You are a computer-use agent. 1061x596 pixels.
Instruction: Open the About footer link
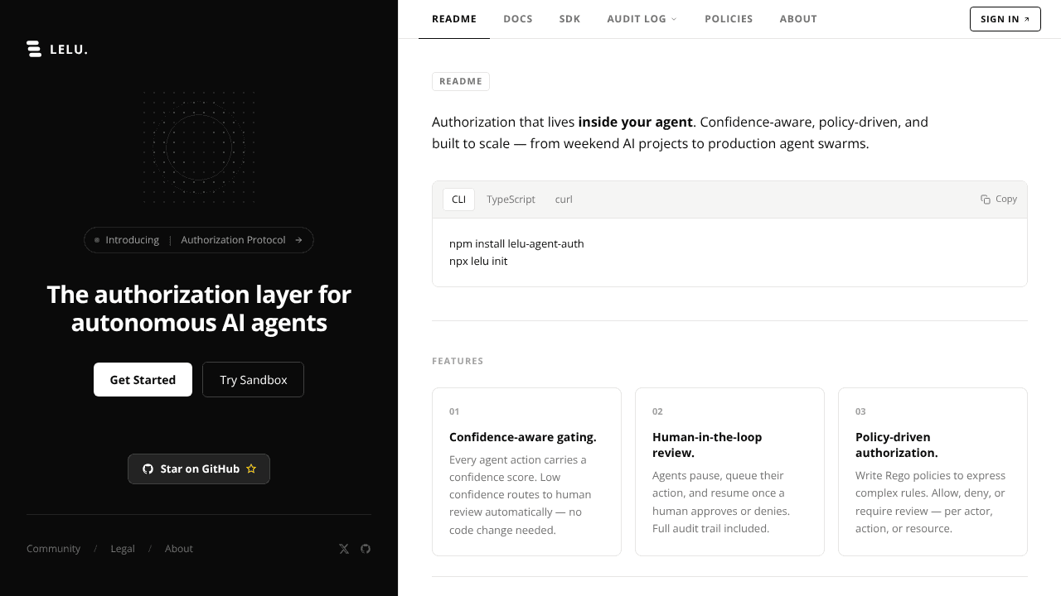click(x=179, y=549)
